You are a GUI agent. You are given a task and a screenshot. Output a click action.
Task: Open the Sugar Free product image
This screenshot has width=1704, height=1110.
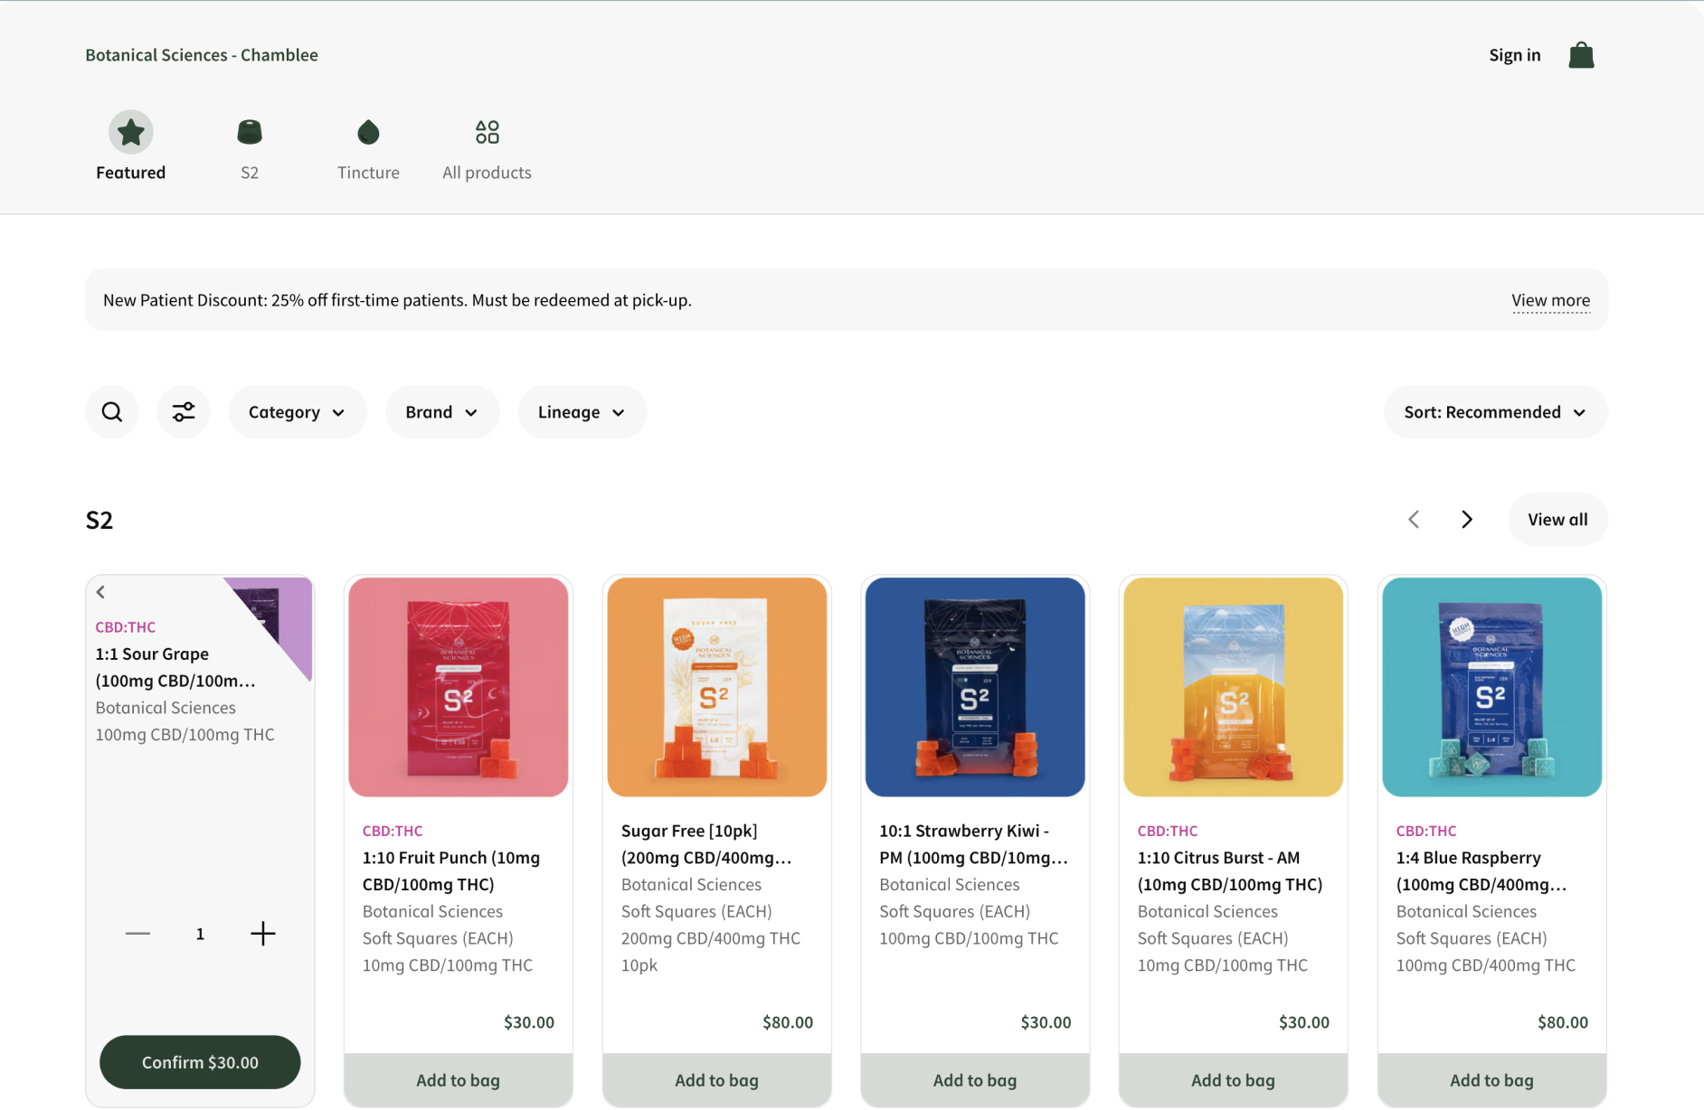717,687
